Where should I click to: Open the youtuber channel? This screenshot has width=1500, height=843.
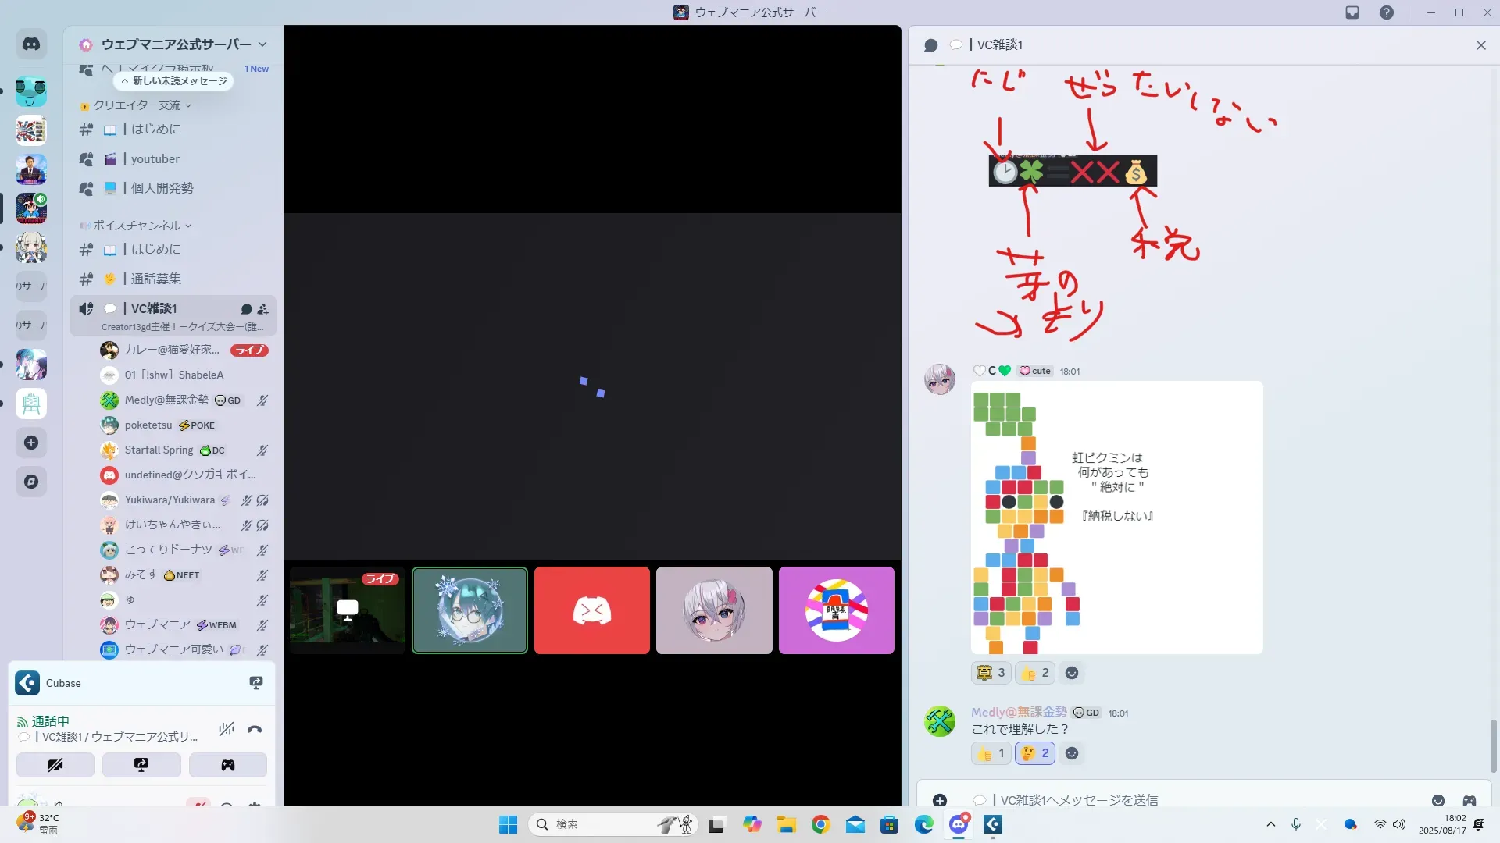click(x=155, y=159)
